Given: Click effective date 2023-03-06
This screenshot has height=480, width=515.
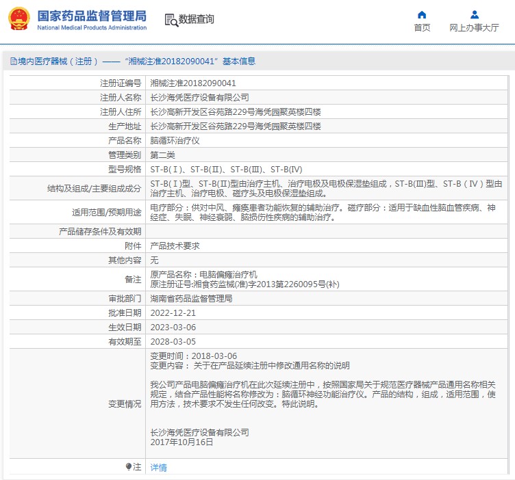Looking at the screenshot, I should [173, 328].
